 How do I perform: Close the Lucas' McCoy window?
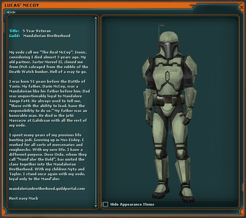coord(241,7)
